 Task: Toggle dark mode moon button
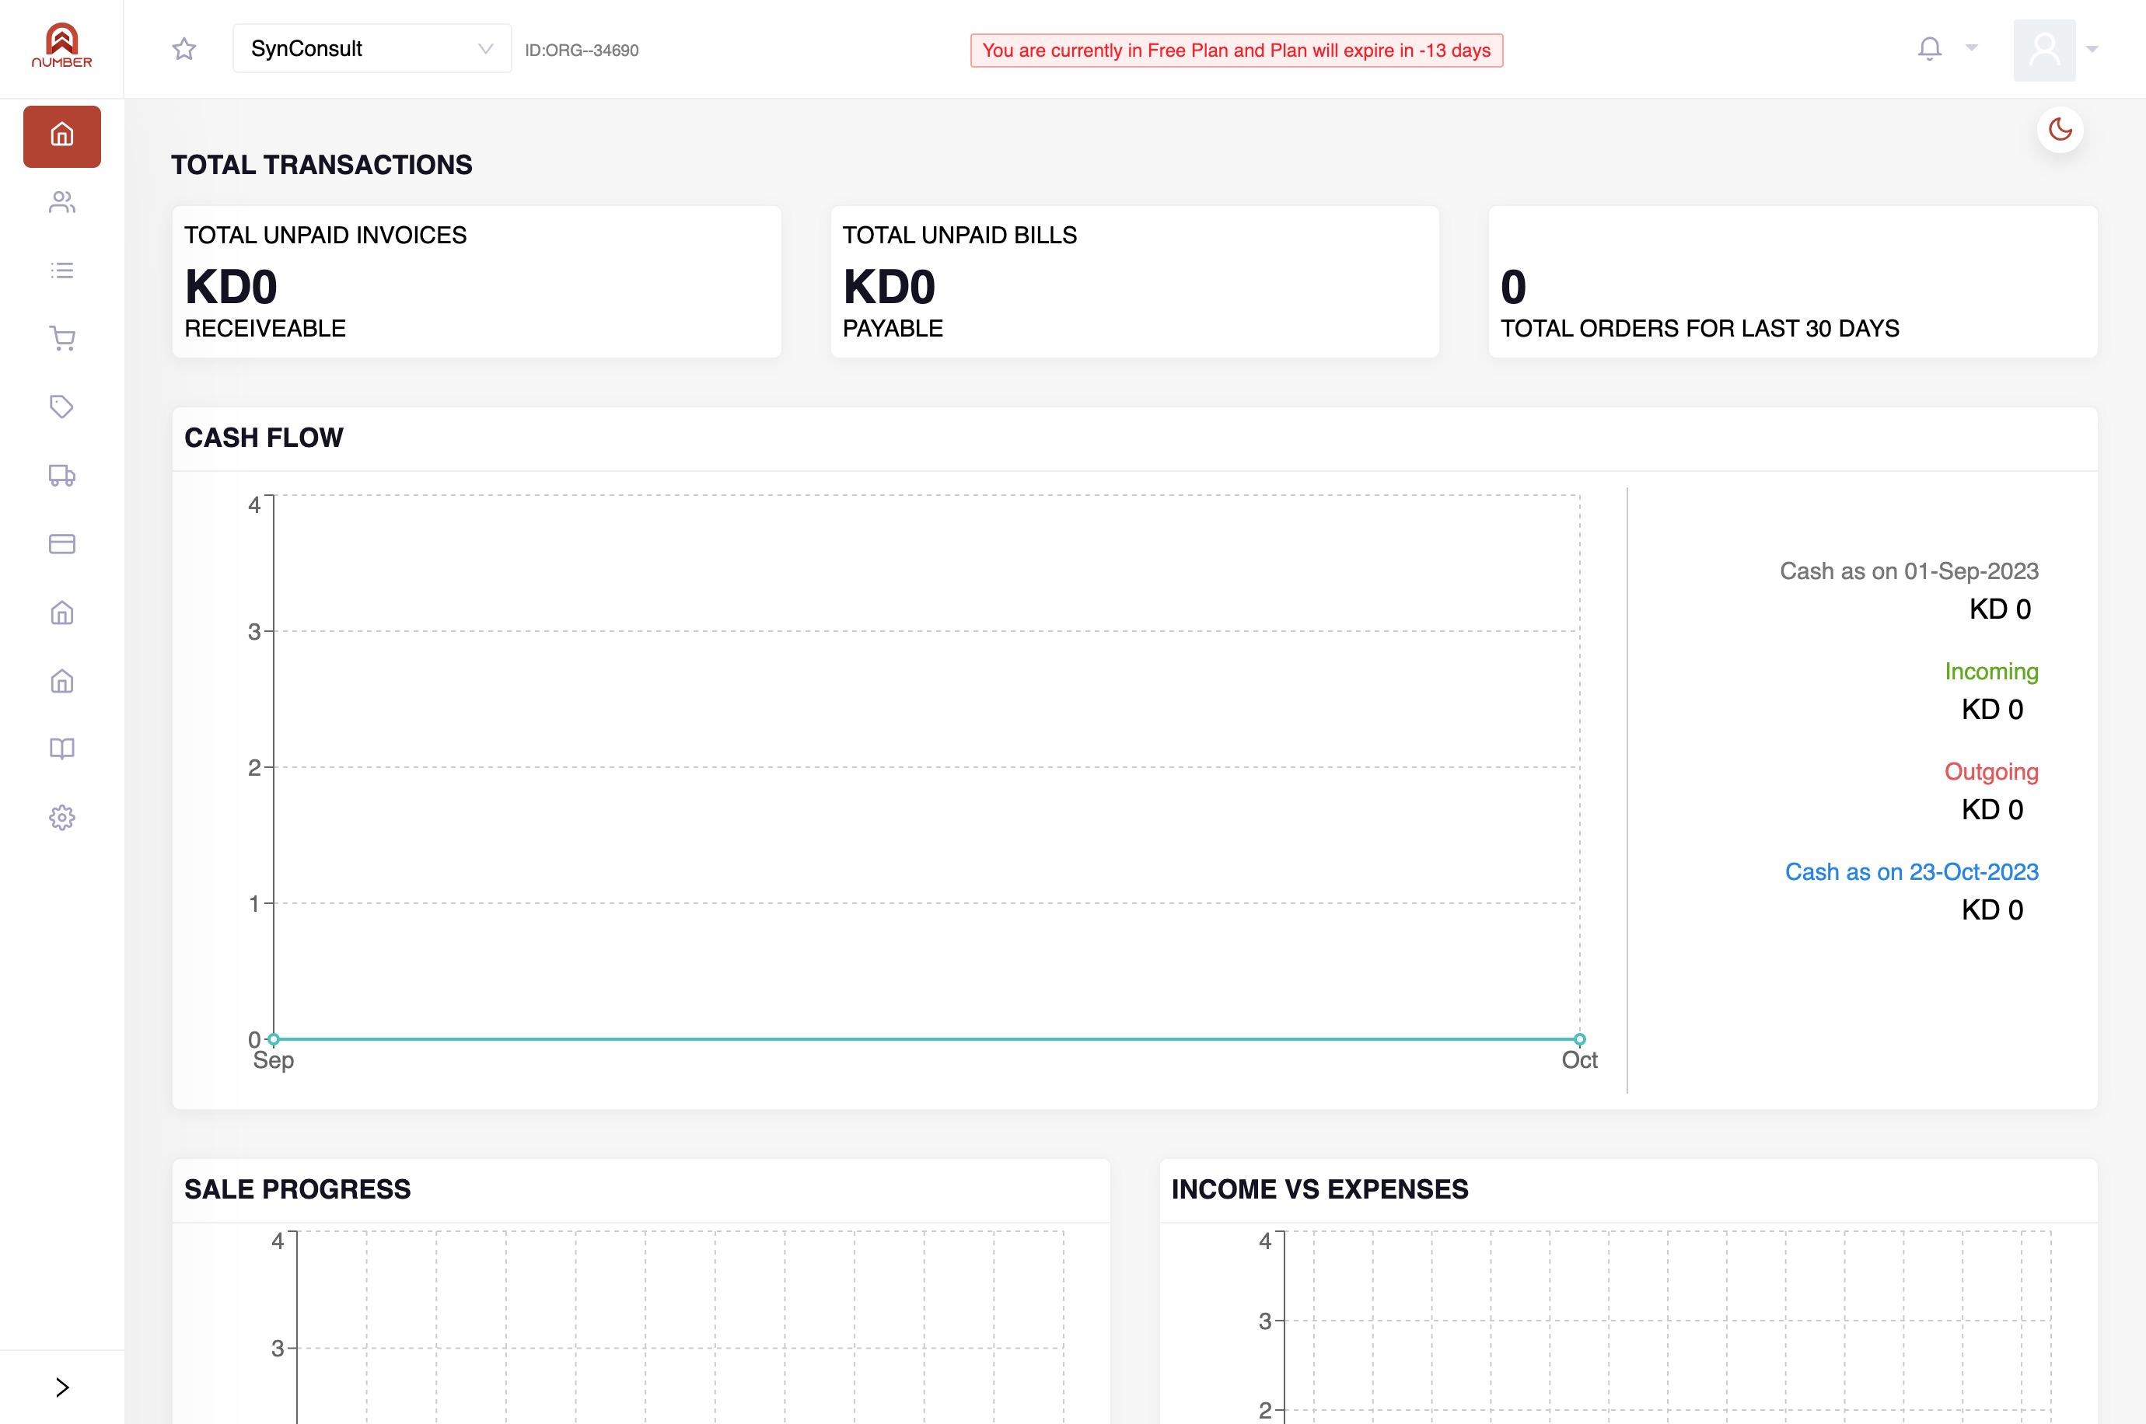click(2060, 130)
